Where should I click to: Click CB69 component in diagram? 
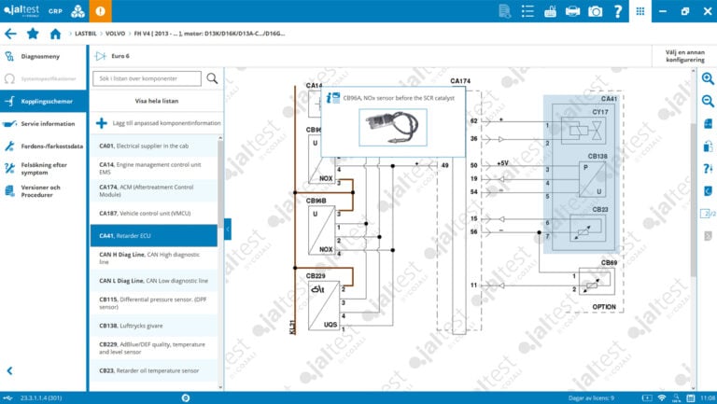point(597,281)
